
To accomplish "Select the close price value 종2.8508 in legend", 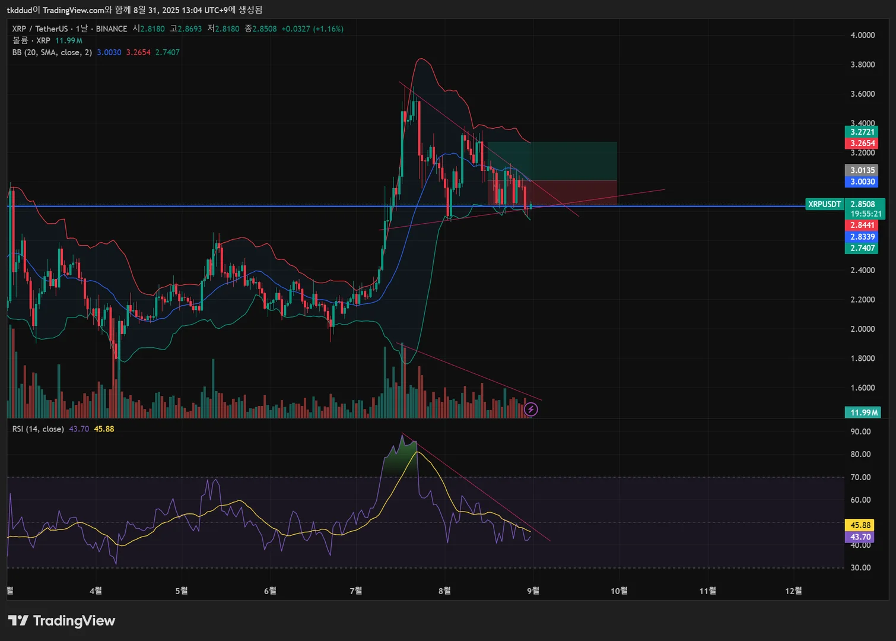I will 260,28.
